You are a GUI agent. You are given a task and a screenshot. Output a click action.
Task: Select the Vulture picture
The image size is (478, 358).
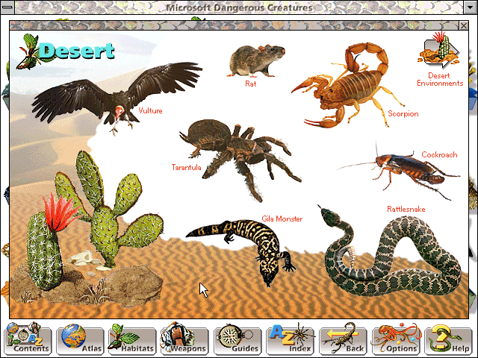point(116,98)
